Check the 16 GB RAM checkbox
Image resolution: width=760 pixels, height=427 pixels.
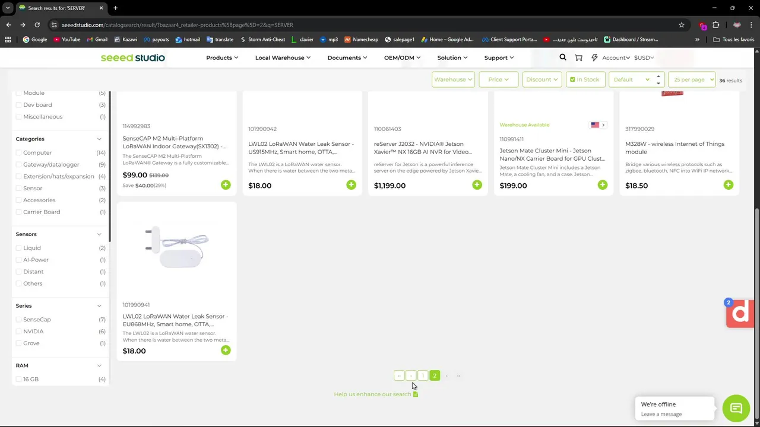click(x=18, y=379)
